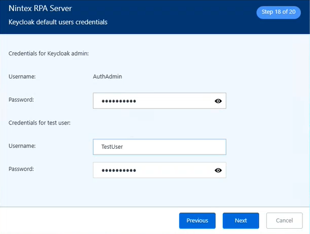Click Keycloak default users credentials heading
The image size is (310, 234).
pyautogui.click(x=58, y=22)
